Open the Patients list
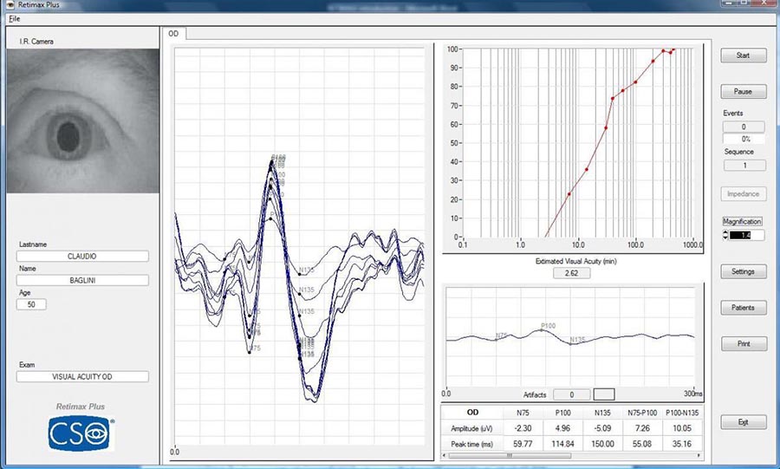Image resolution: width=780 pixels, height=469 pixels. (x=743, y=308)
